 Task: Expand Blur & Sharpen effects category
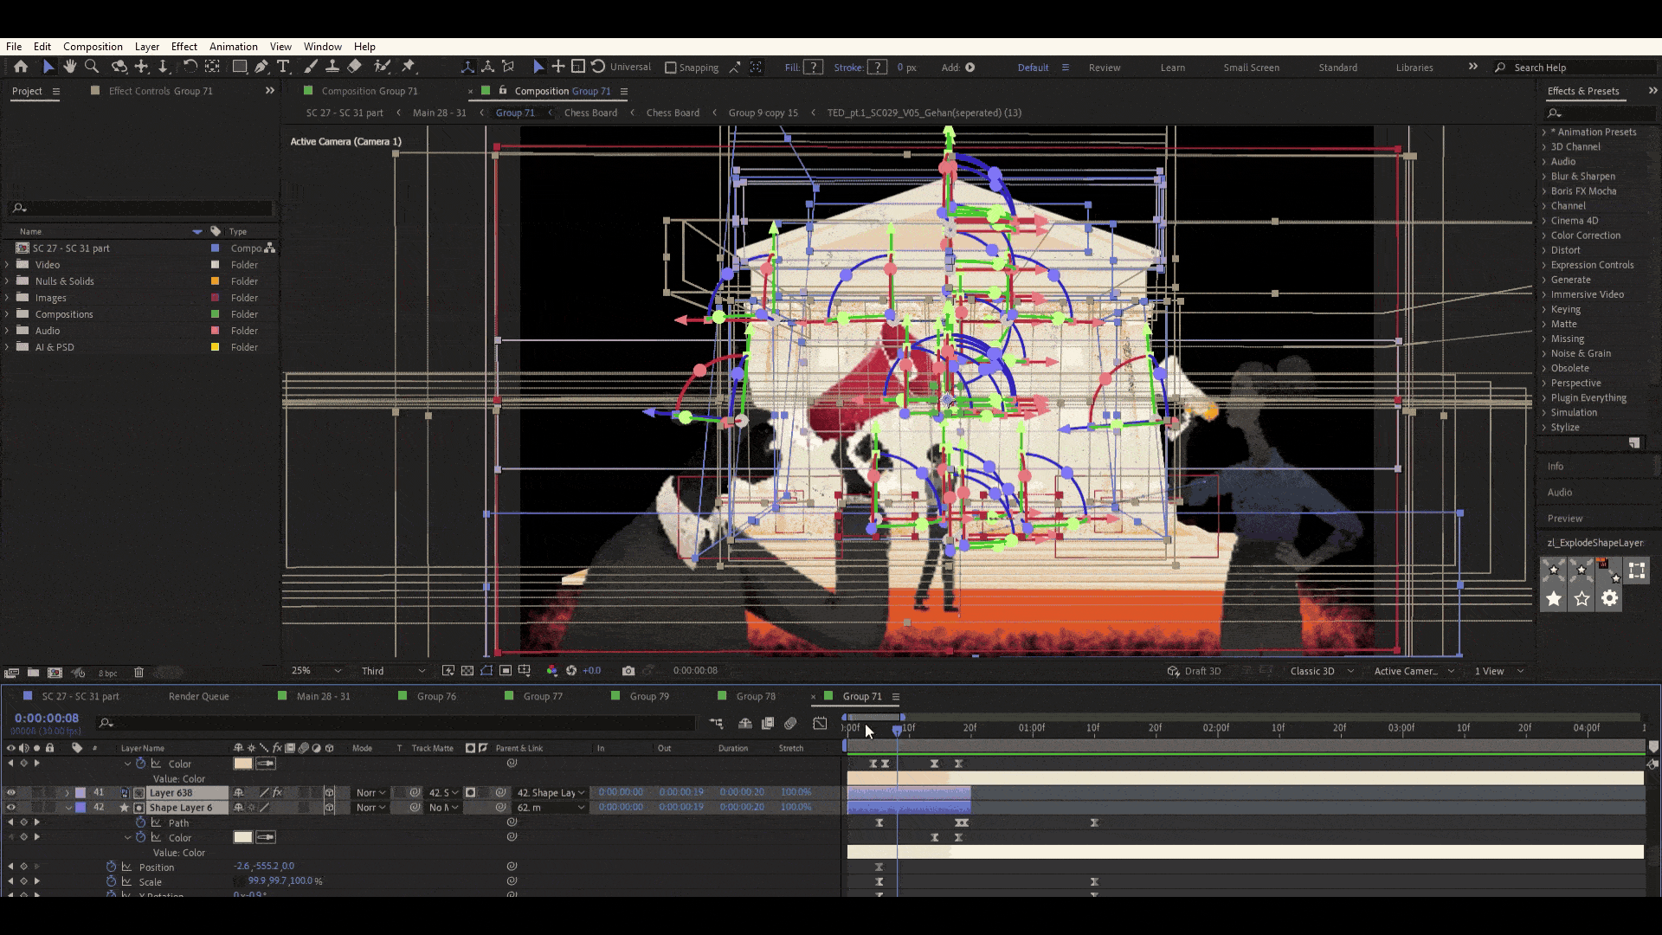pyautogui.click(x=1543, y=177)
